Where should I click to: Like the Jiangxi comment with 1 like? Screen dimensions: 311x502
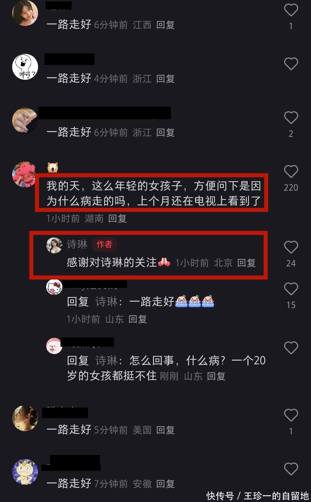pyautogui.click(x=291, y=10)
